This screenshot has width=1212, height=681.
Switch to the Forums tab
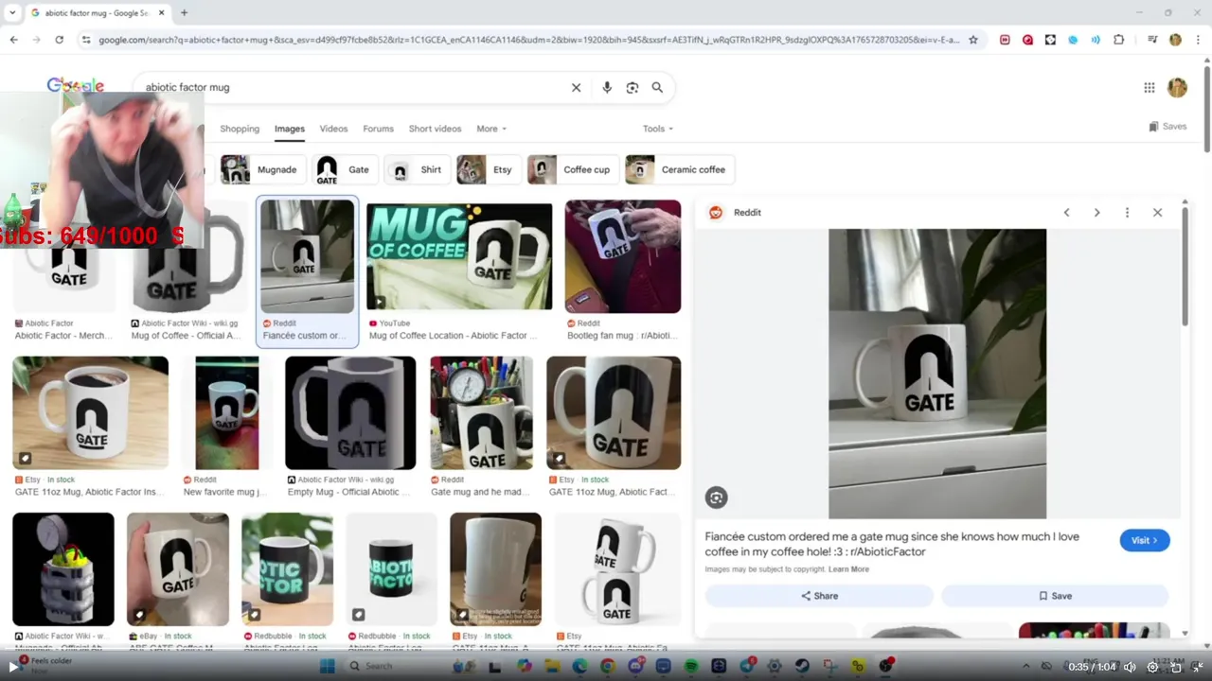tap(378, 129)
